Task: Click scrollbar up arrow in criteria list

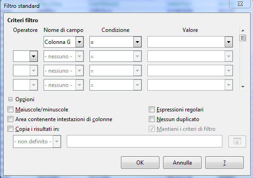Action: coord(243,31)
